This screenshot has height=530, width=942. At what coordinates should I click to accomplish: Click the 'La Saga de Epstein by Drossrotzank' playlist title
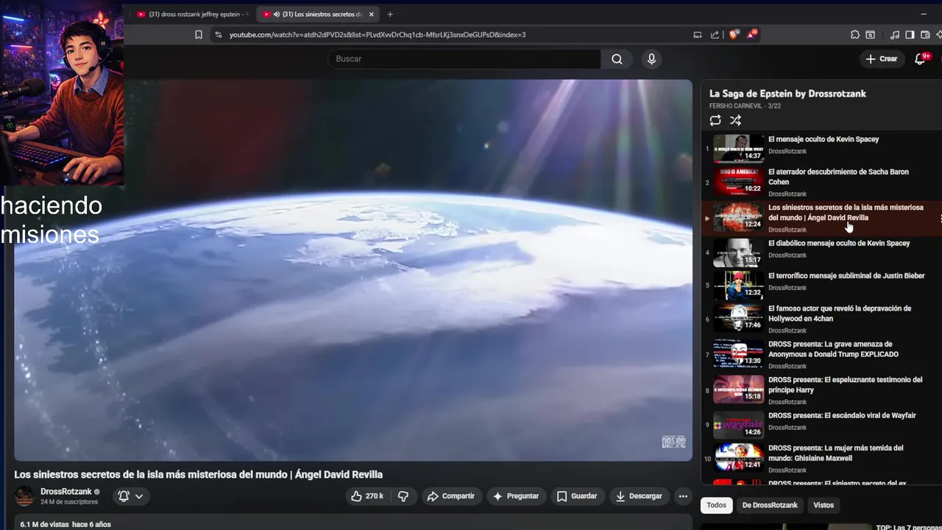(x=787, y=93)
